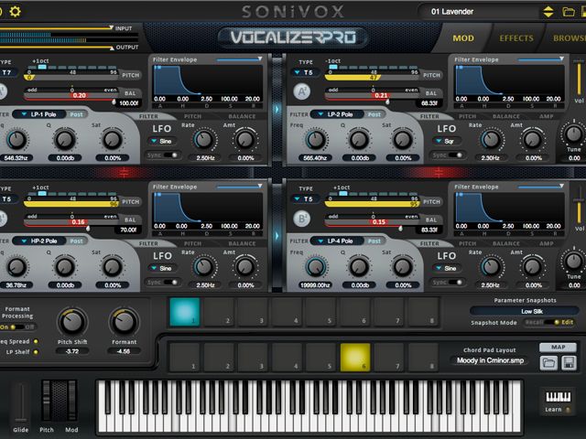Trigger the yellow chord pad 6
This screenshot has width=586, height=439.
[x=355, y=358]
